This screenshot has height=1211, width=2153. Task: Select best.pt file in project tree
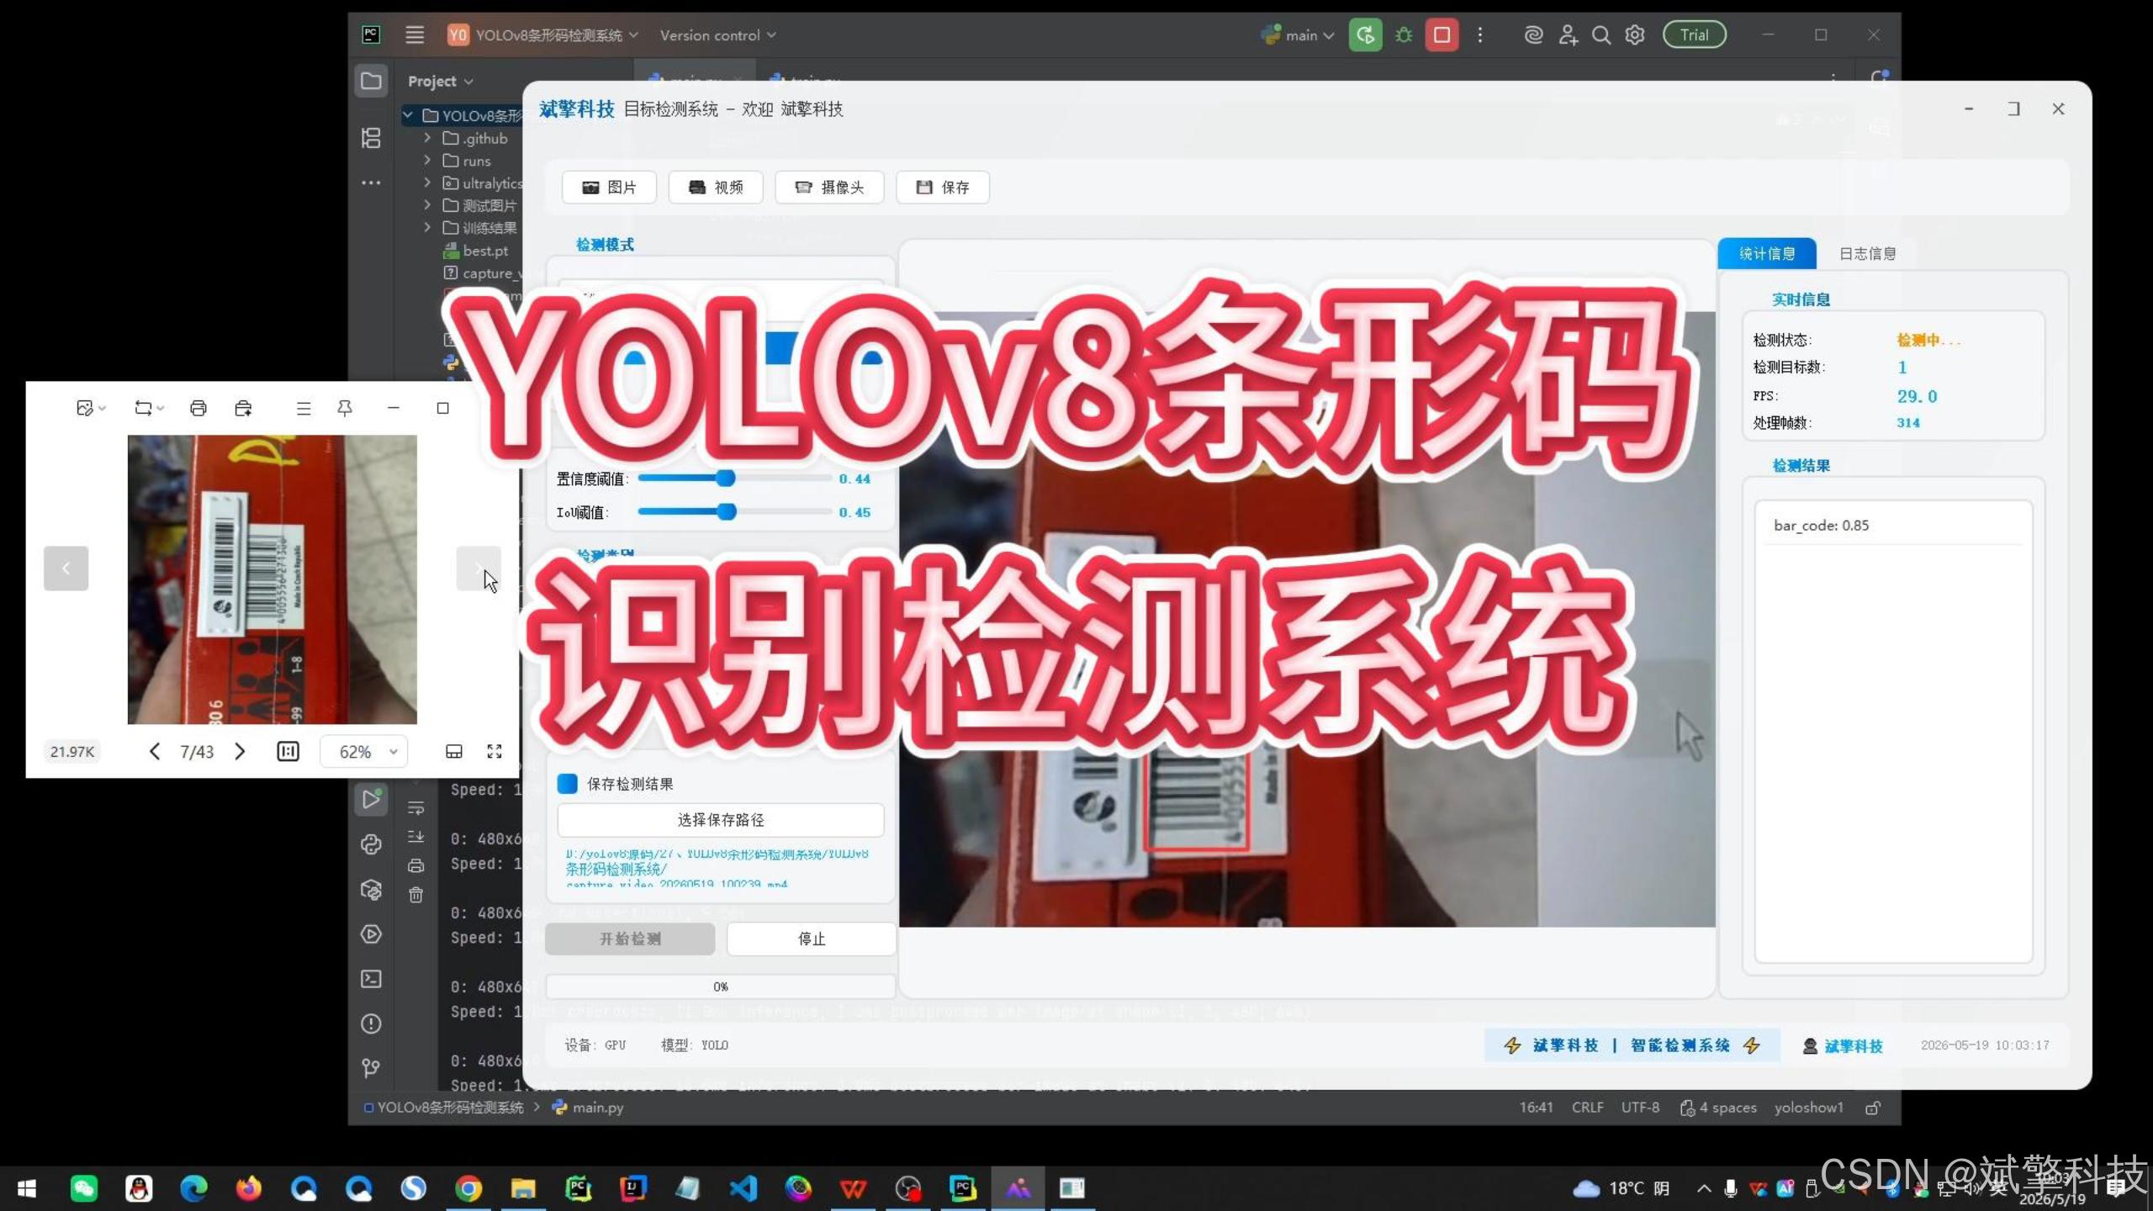(x=476, y=250)
